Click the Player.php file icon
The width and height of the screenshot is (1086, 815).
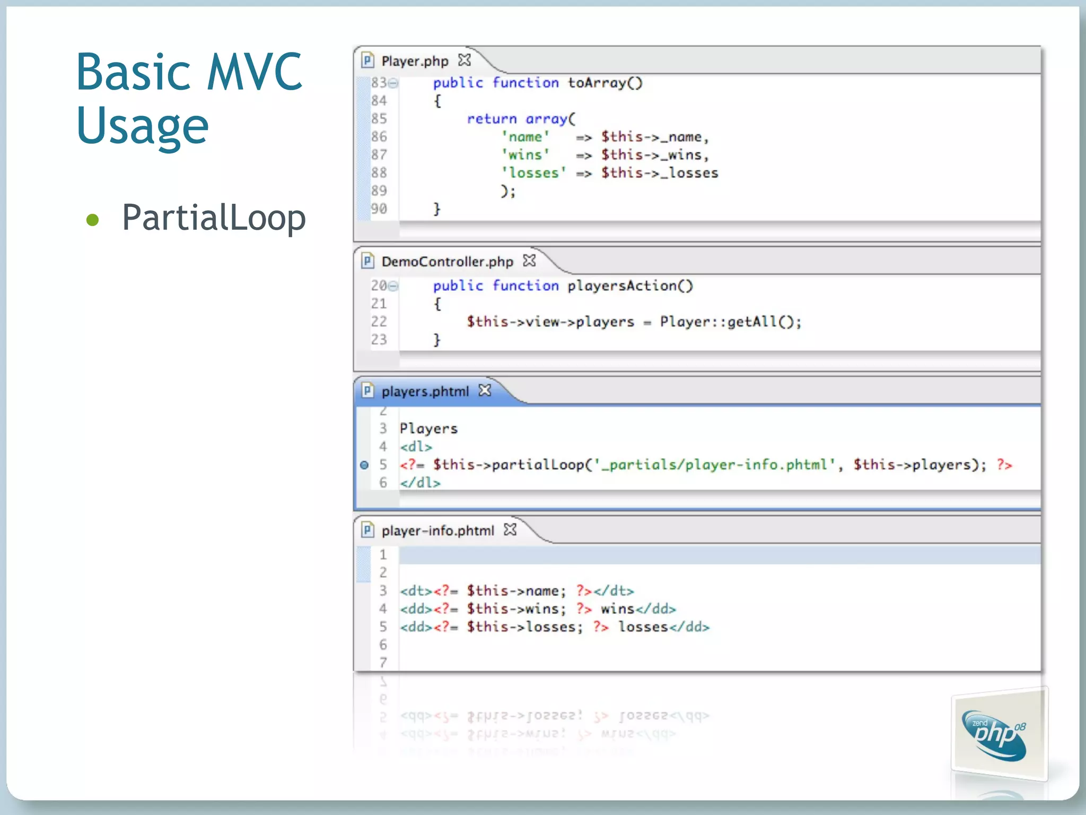(x=367, y=60)
